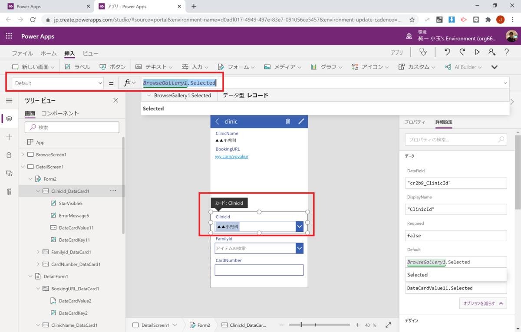
Task: Click the プロパティの検索 search field
Action: point(456,139)
